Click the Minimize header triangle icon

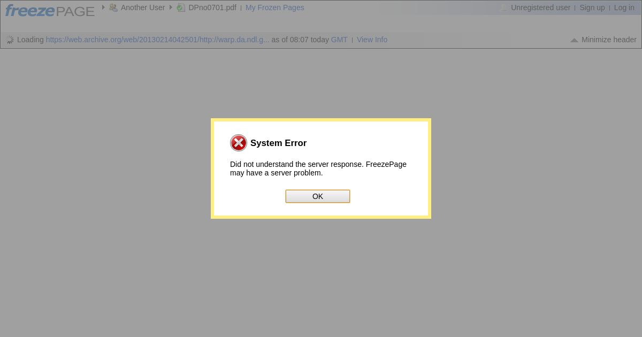(574, 40)
